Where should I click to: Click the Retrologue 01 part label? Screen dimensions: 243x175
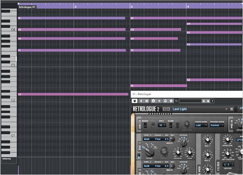(x=27, y=7)
